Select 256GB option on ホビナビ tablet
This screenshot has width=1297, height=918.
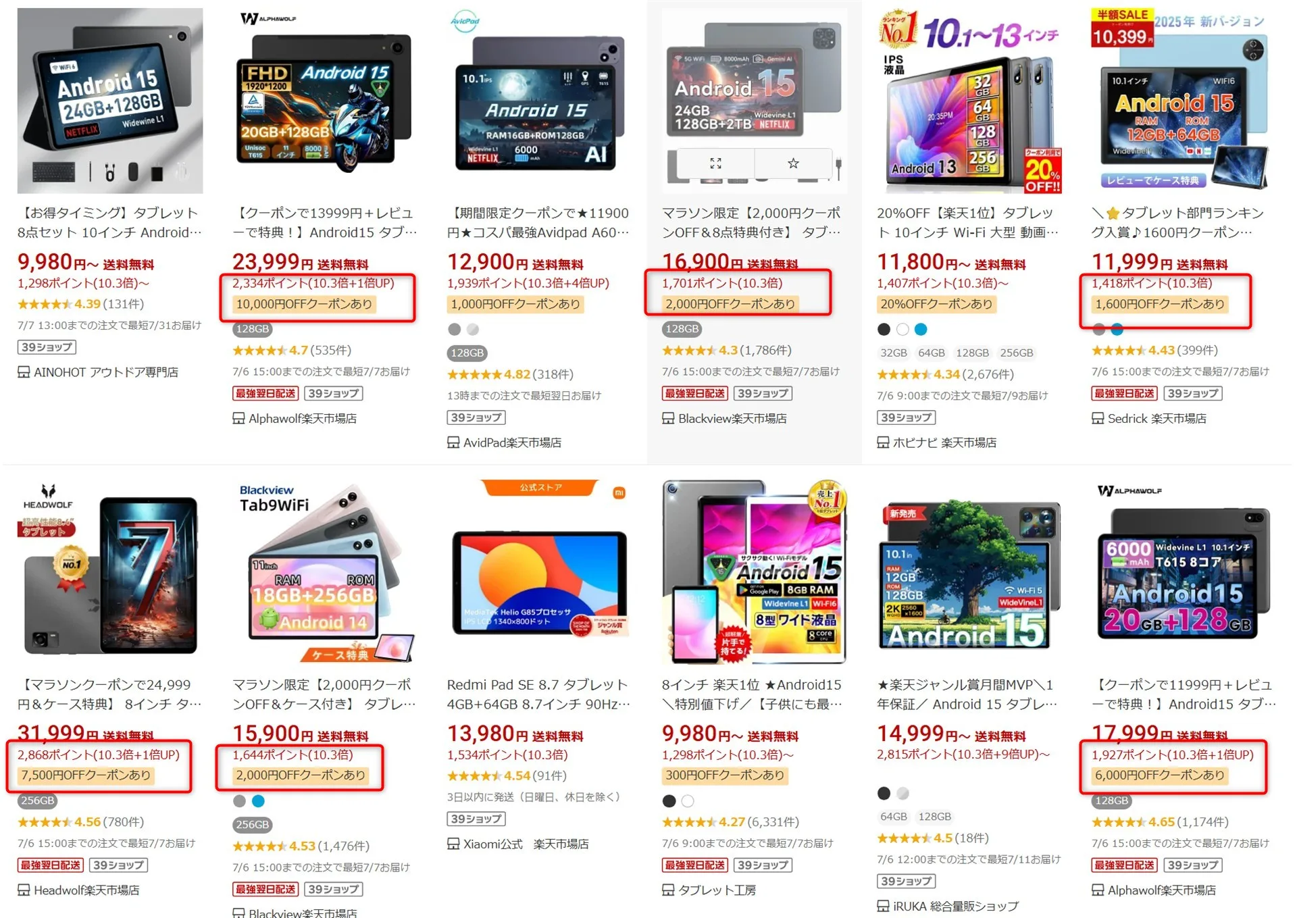(x=1016, y=353)
